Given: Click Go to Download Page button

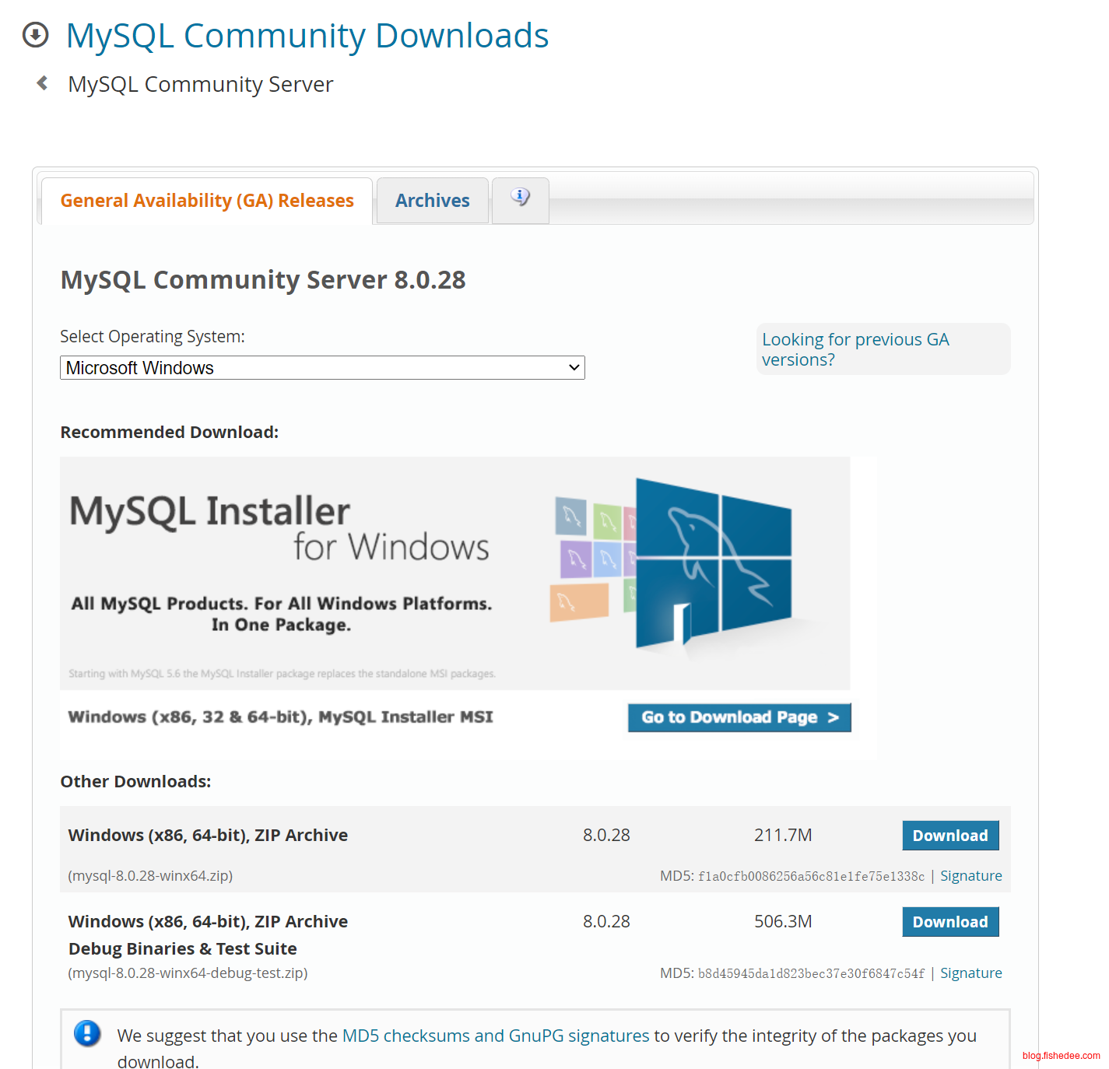Looking at the screenshot, I should [x=739, y=717].
